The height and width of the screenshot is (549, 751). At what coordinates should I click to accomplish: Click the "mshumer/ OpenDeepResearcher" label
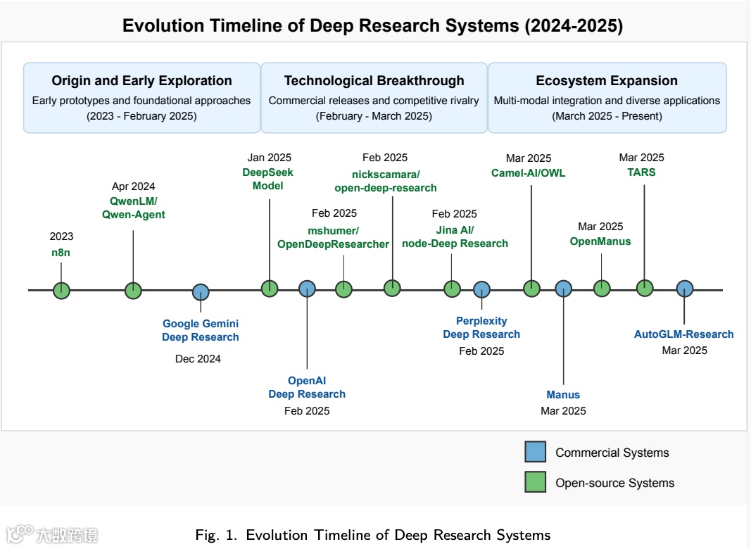pyautogui.click(x=334, y=238)
